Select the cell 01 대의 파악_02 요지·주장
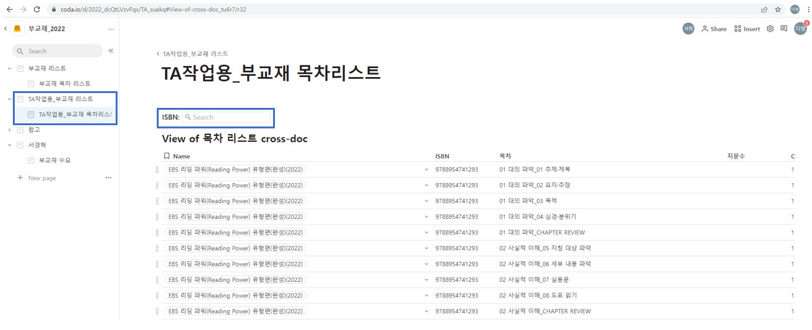The image size is (812, 330). click(x=534, y=185)
